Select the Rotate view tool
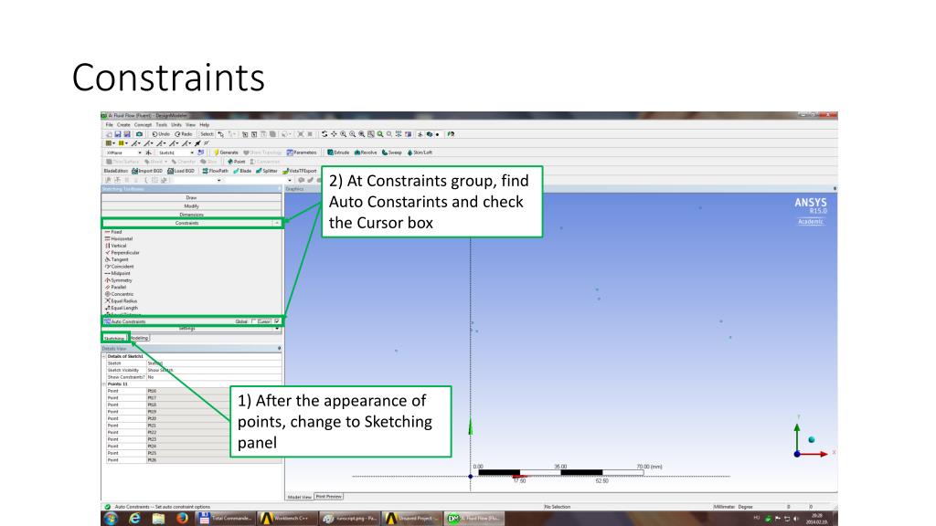Viewport: 936px width, 526px height. point(324,134)
